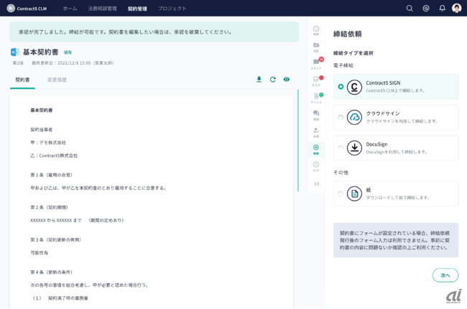Click the 第4条（更新の条件） heading
The image size is (467, 309).
pyautogui.click(x=51, y=272)
